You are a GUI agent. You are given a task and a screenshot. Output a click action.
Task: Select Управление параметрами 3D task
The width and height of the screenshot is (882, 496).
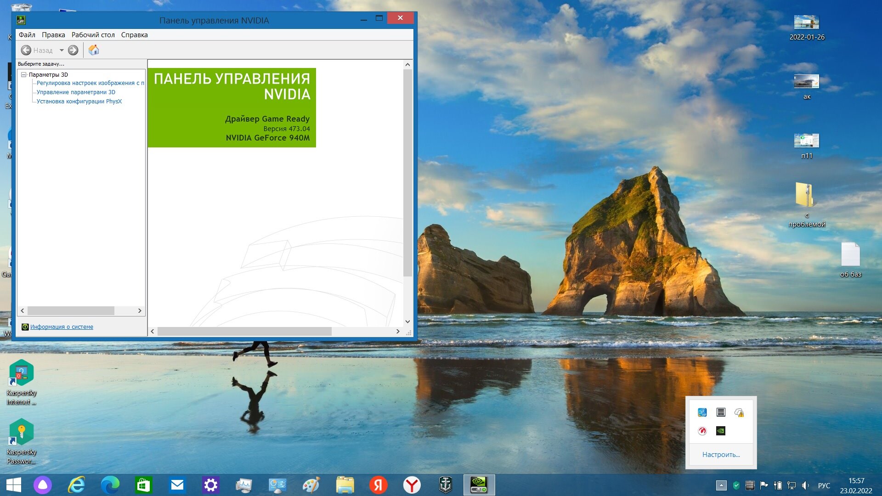76,92
